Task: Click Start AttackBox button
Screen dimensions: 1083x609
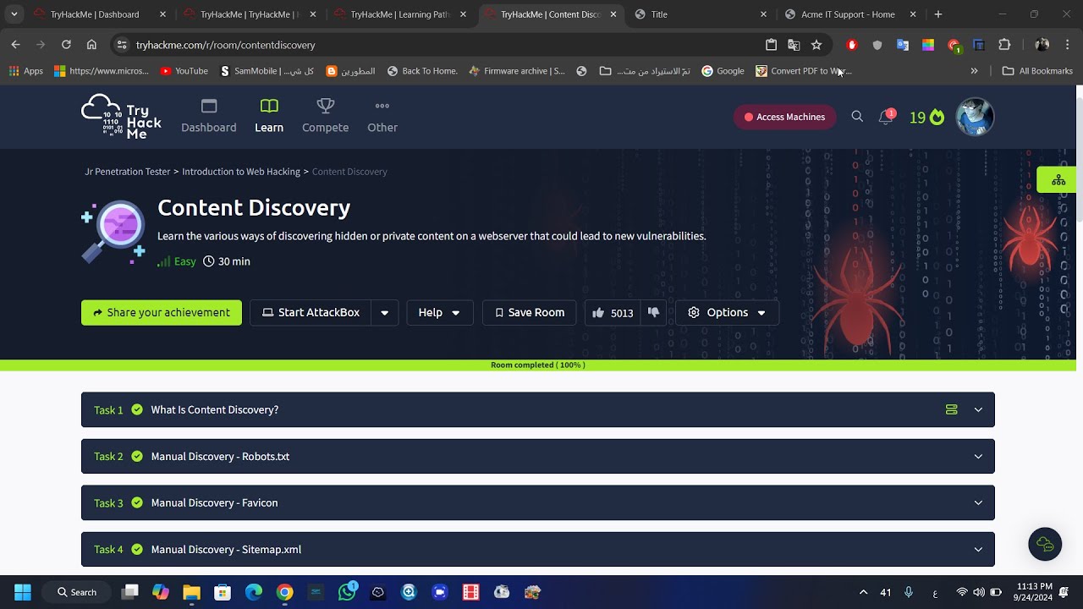Action: [x=311, y=312]
